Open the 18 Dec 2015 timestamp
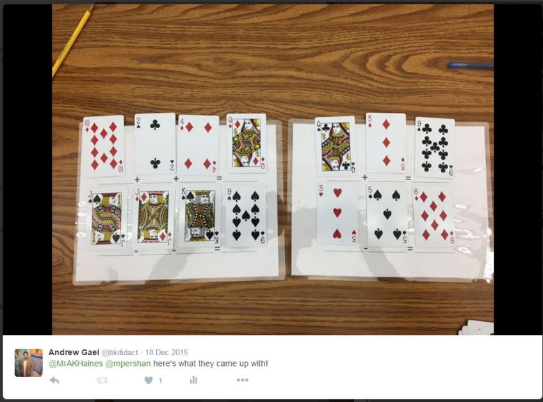Image resolution: width=543 pixels, height=402 pixels. [x=166, y=353]
